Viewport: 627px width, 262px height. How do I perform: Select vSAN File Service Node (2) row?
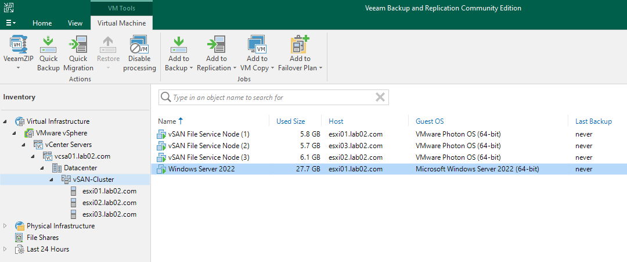click(389, 146)
